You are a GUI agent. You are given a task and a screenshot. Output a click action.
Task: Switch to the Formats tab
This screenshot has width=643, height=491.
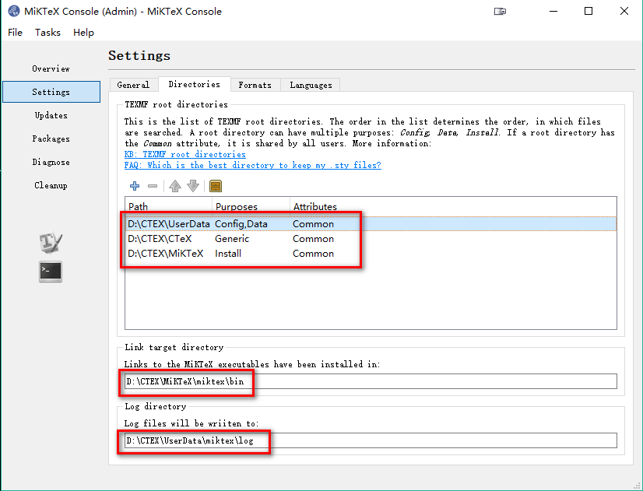click(255, 85)
